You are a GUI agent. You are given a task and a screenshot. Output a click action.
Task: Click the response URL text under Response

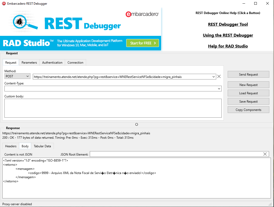[76, 133]
